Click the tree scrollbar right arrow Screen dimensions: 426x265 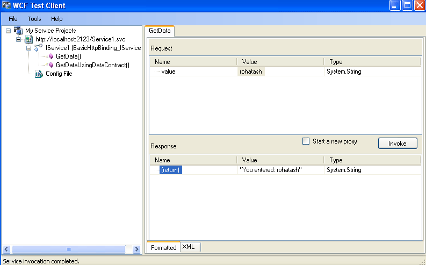pyautogui.click(x=136, y=249)
